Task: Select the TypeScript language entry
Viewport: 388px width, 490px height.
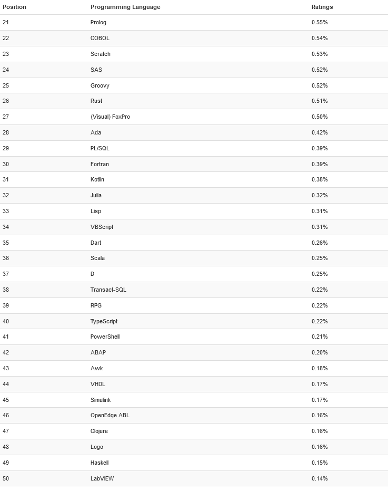Action: (x=104, y=321)
